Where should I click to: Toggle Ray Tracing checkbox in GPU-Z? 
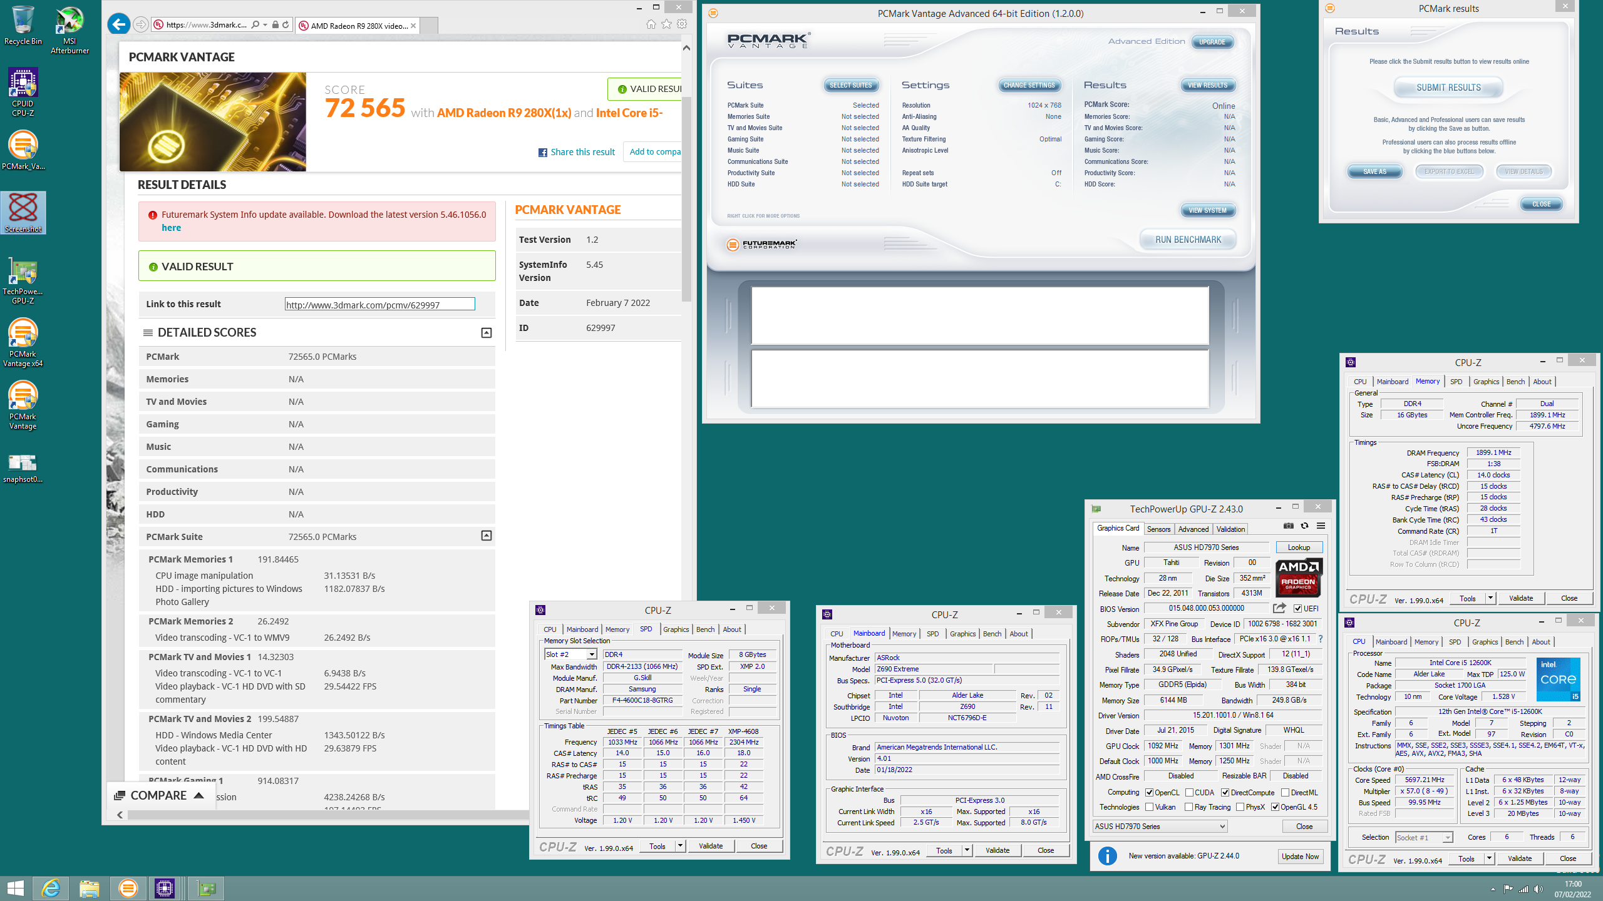click(x=1188, y=807)
